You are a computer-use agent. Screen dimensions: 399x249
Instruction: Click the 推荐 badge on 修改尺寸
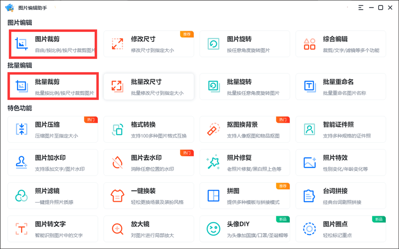tap(187, 34)
